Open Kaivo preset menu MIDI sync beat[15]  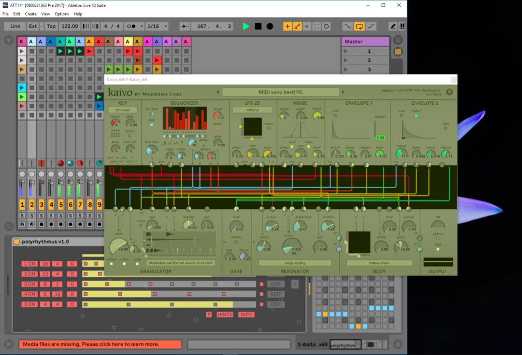280,92
